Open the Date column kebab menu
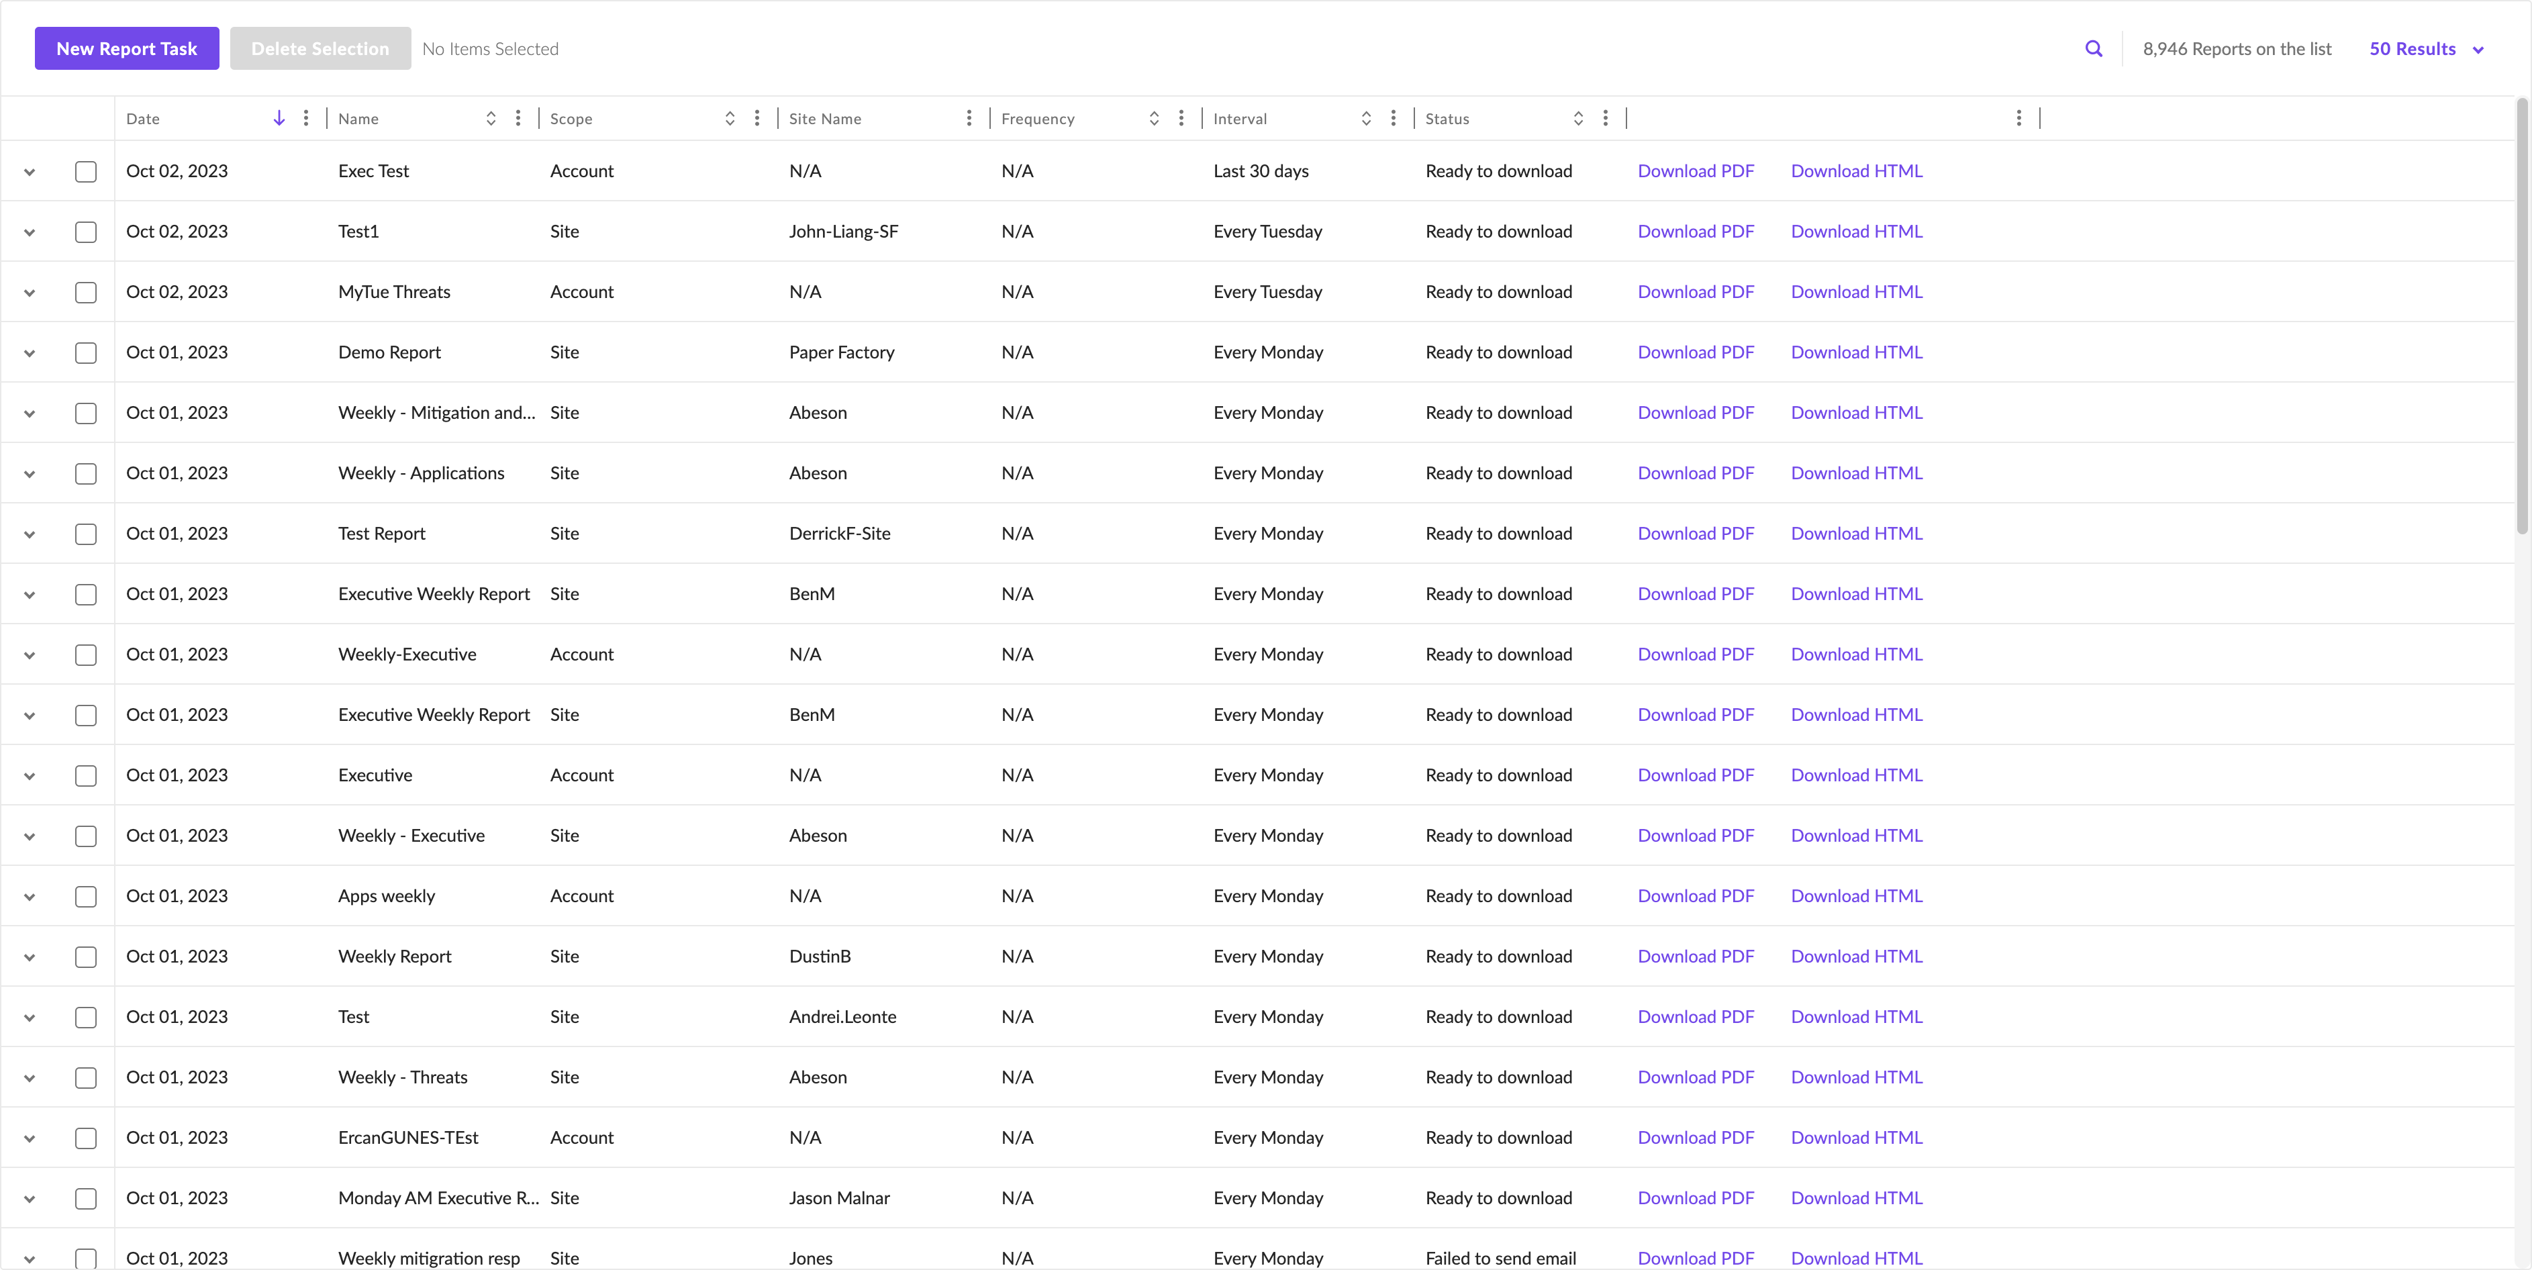The width and height of the screenshot is (2532, 1270). pos(307,118)
